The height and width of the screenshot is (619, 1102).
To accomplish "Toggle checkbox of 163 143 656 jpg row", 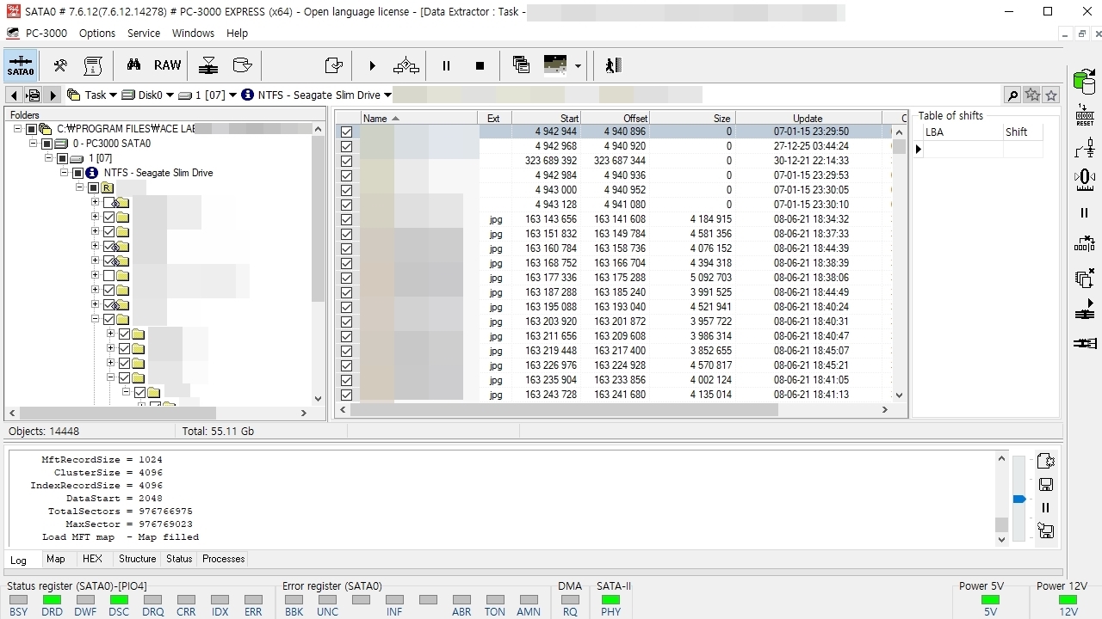I will tap(346, 219).
